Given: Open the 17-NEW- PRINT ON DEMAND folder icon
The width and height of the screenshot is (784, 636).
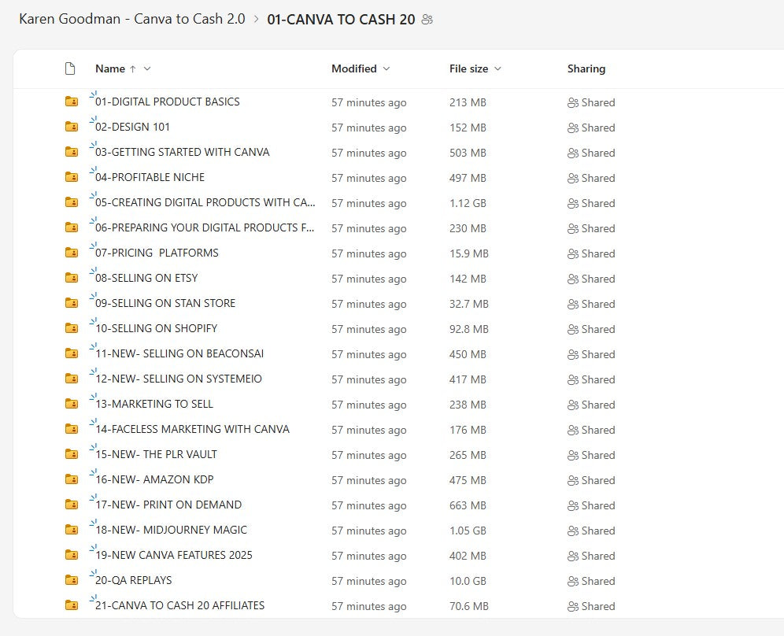Looking at the screenshot, I should [72, 505].
